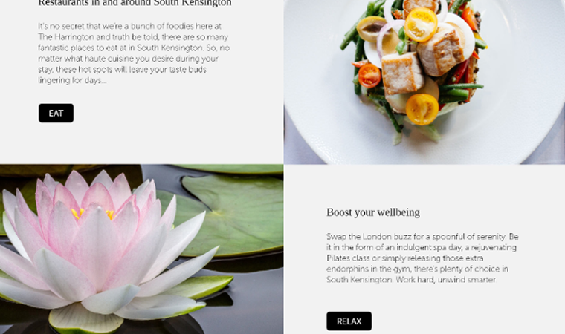The image size is (565, 334).
Task: Select the Restaurants in South Kensington heading
Action: [x=135, y=3]
